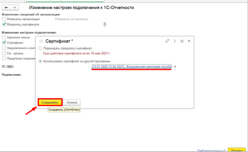Open the Федеральная налоговая служба certificate link
The width and height of the screenshot is (248, 152).
(132, 67)
